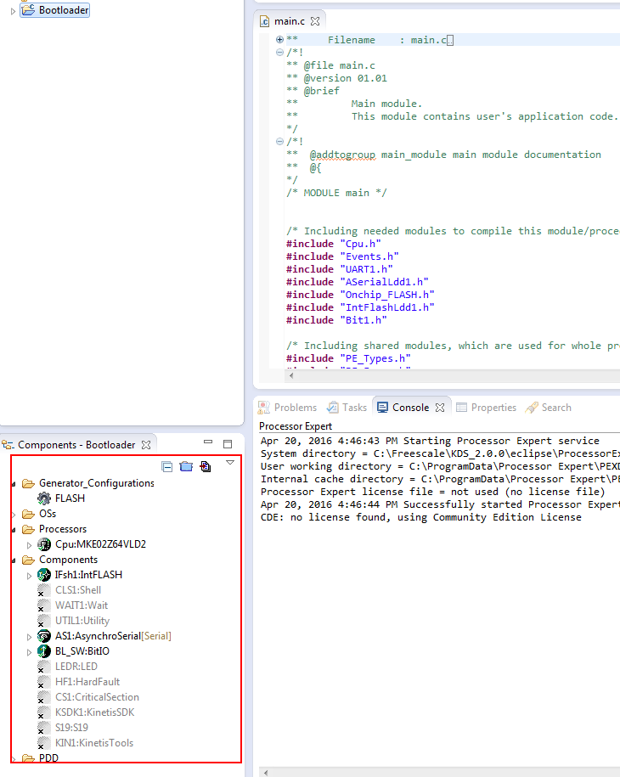Click the blue folder icon in Components toolbar

pos(186,466)
